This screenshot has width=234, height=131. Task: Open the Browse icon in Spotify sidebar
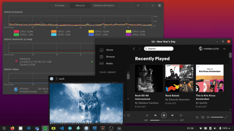tap(101, 57)
